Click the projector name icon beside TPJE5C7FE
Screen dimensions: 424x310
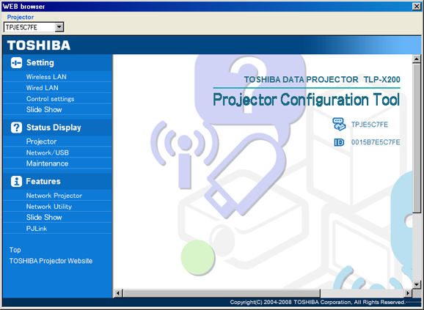click(x=339, y=124)
